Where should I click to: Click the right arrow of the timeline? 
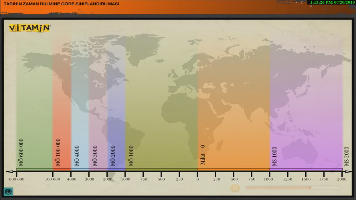(x=348, y=172)
